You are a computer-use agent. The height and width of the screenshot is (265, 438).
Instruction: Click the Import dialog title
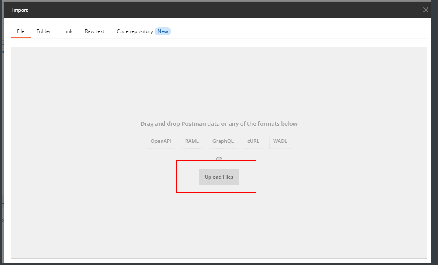[x=20, y=10]
